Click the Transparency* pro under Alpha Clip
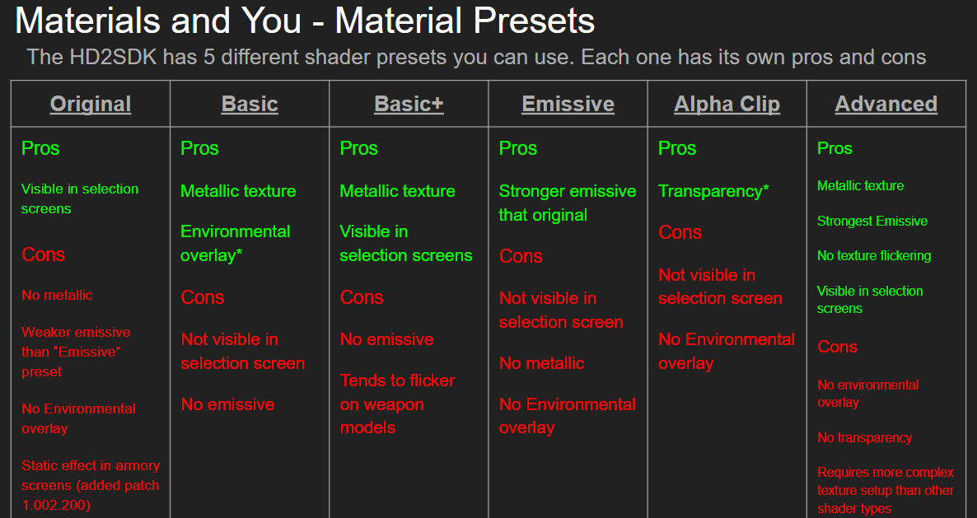977x518 pixels. pos(713,191)
